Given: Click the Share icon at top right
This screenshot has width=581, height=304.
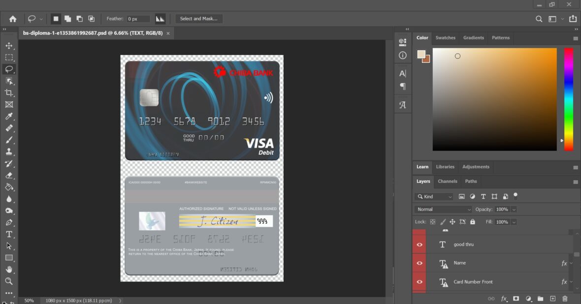Looking at the screenshot, I should click(573, 19).
